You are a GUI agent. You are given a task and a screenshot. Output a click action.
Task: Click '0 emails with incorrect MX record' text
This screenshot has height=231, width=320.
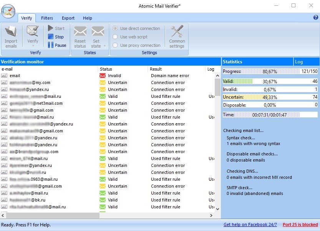259,177
